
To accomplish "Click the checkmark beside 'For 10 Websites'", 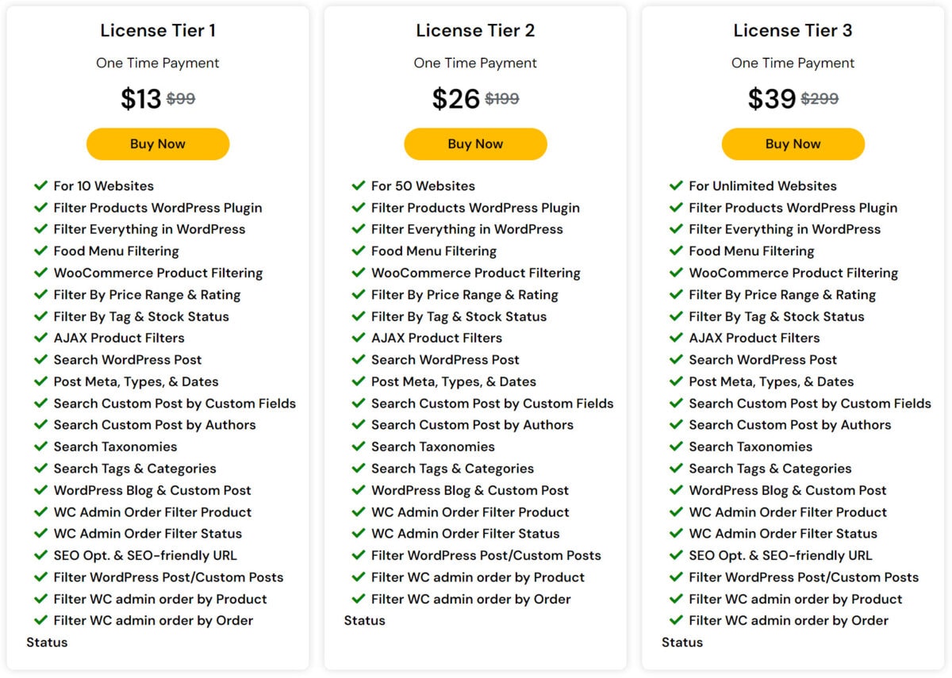I will (41, 186).
